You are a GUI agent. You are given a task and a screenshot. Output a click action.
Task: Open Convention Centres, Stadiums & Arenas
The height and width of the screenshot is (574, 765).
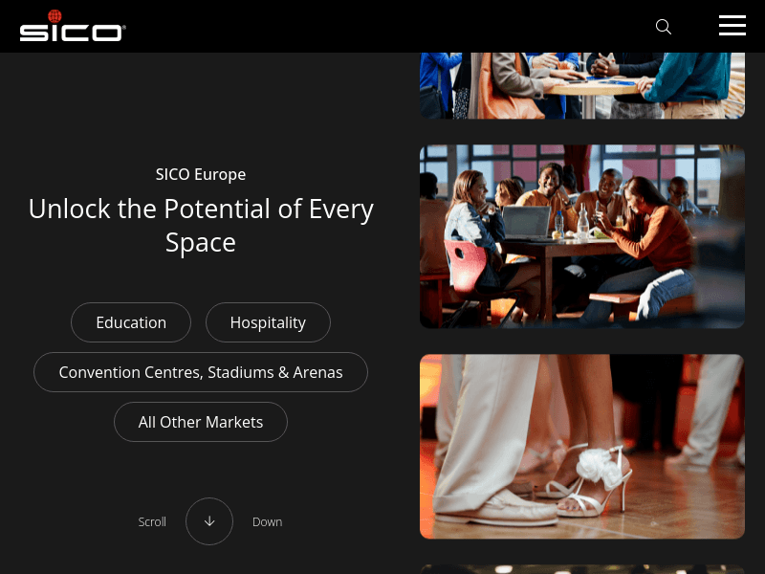[x=201, y=372]
